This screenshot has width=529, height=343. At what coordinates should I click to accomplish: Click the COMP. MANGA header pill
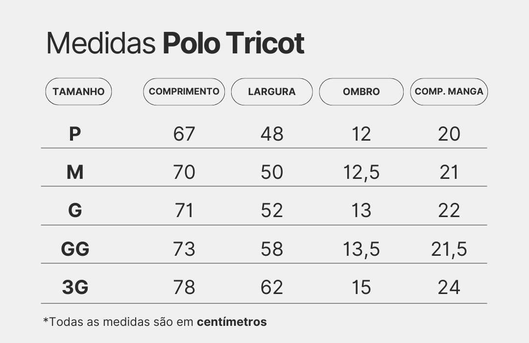coord(449,92)
